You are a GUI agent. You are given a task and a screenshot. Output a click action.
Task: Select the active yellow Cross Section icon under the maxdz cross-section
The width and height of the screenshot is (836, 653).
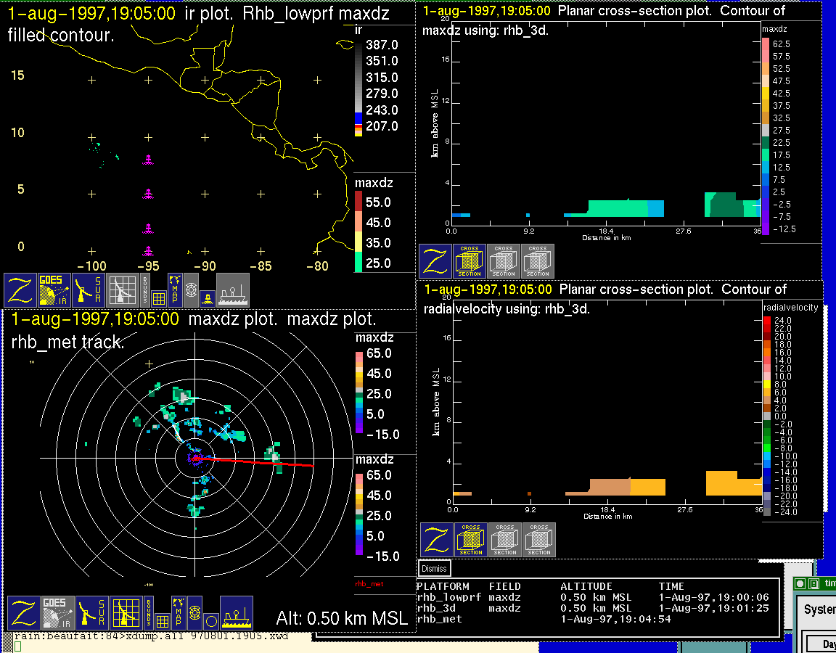(x=469, y=261)
